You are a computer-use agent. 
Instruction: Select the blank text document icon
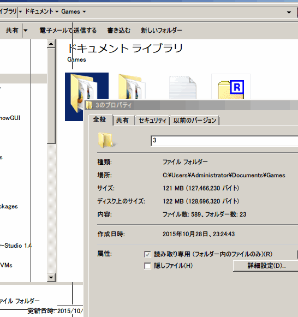(x=182, y=87)
